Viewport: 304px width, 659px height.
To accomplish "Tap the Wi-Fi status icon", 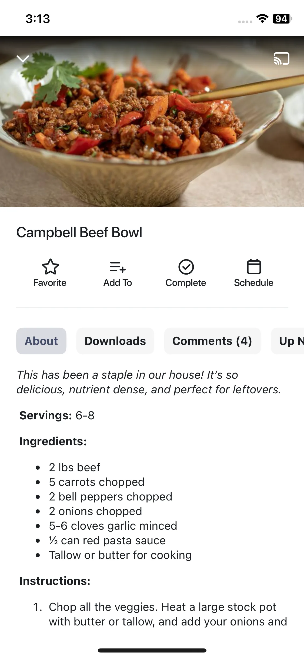I will coord(262,19).
